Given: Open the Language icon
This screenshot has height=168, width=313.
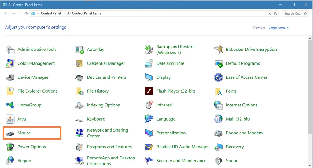Looking at the screenshot, I should click(x=149, y=119).
